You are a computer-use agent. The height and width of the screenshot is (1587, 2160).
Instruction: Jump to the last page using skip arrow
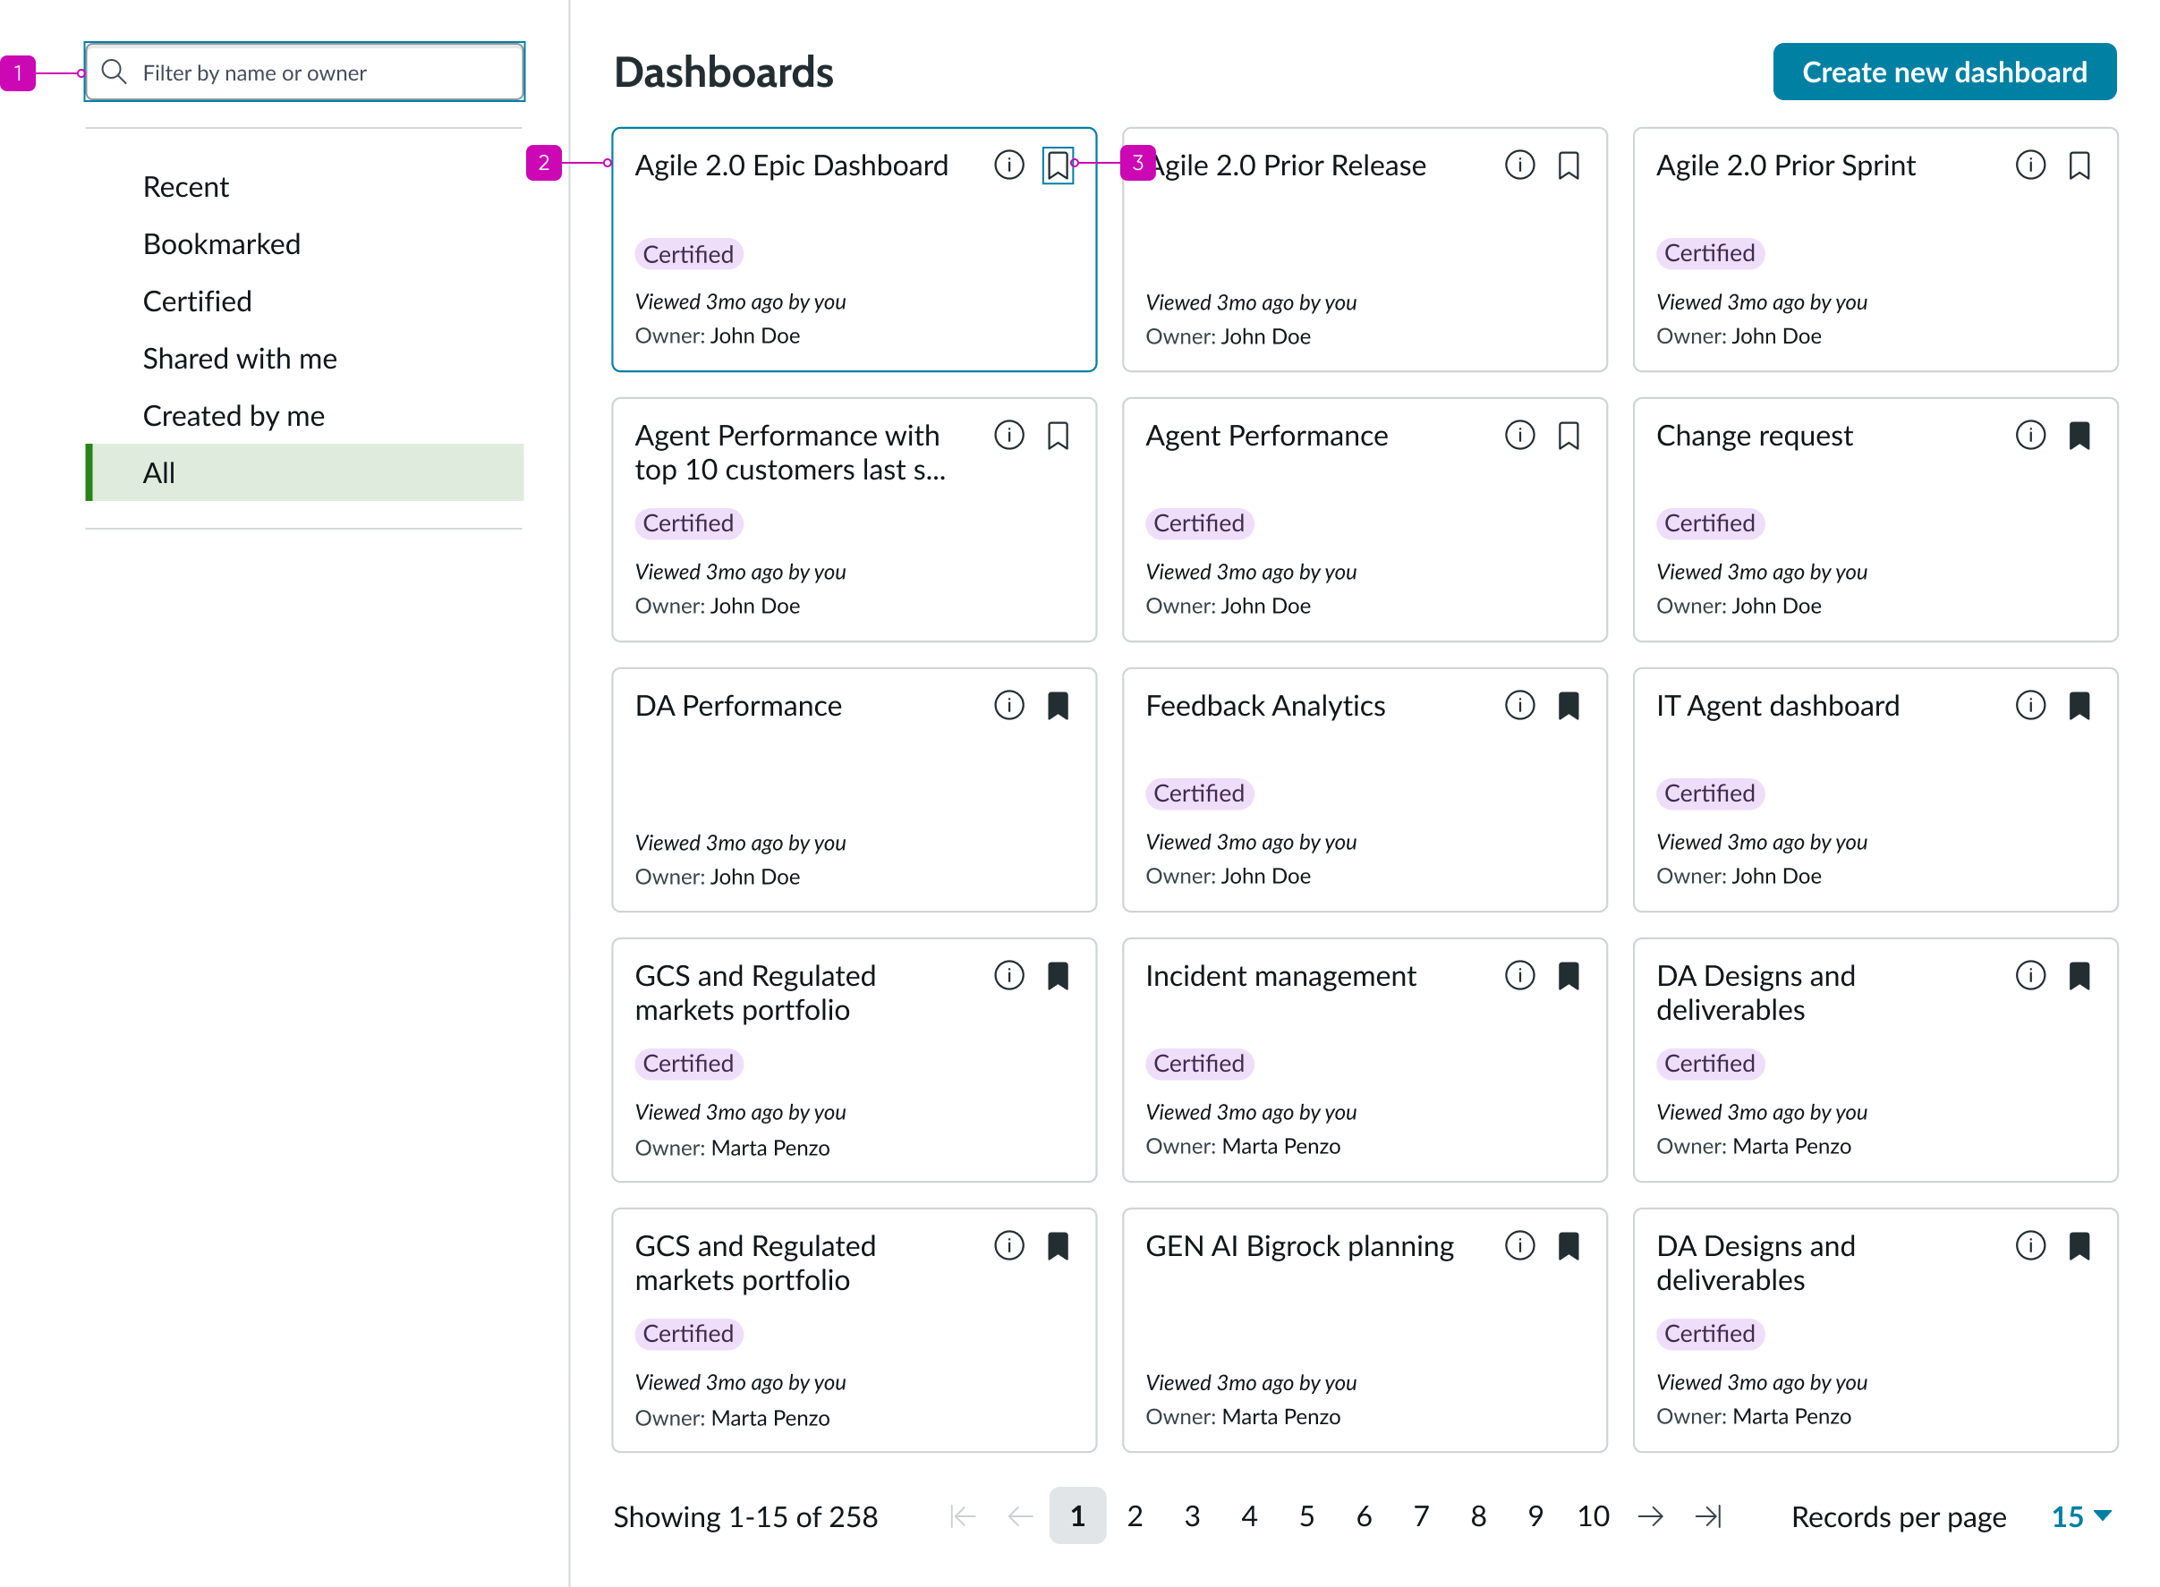1708,1516
